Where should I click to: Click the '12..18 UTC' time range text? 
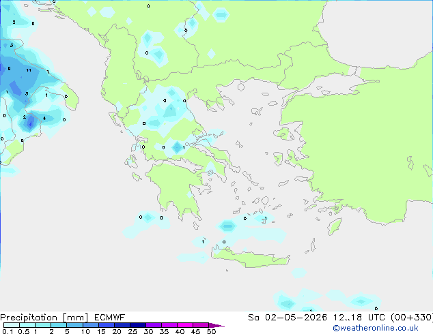coord(359,318)
